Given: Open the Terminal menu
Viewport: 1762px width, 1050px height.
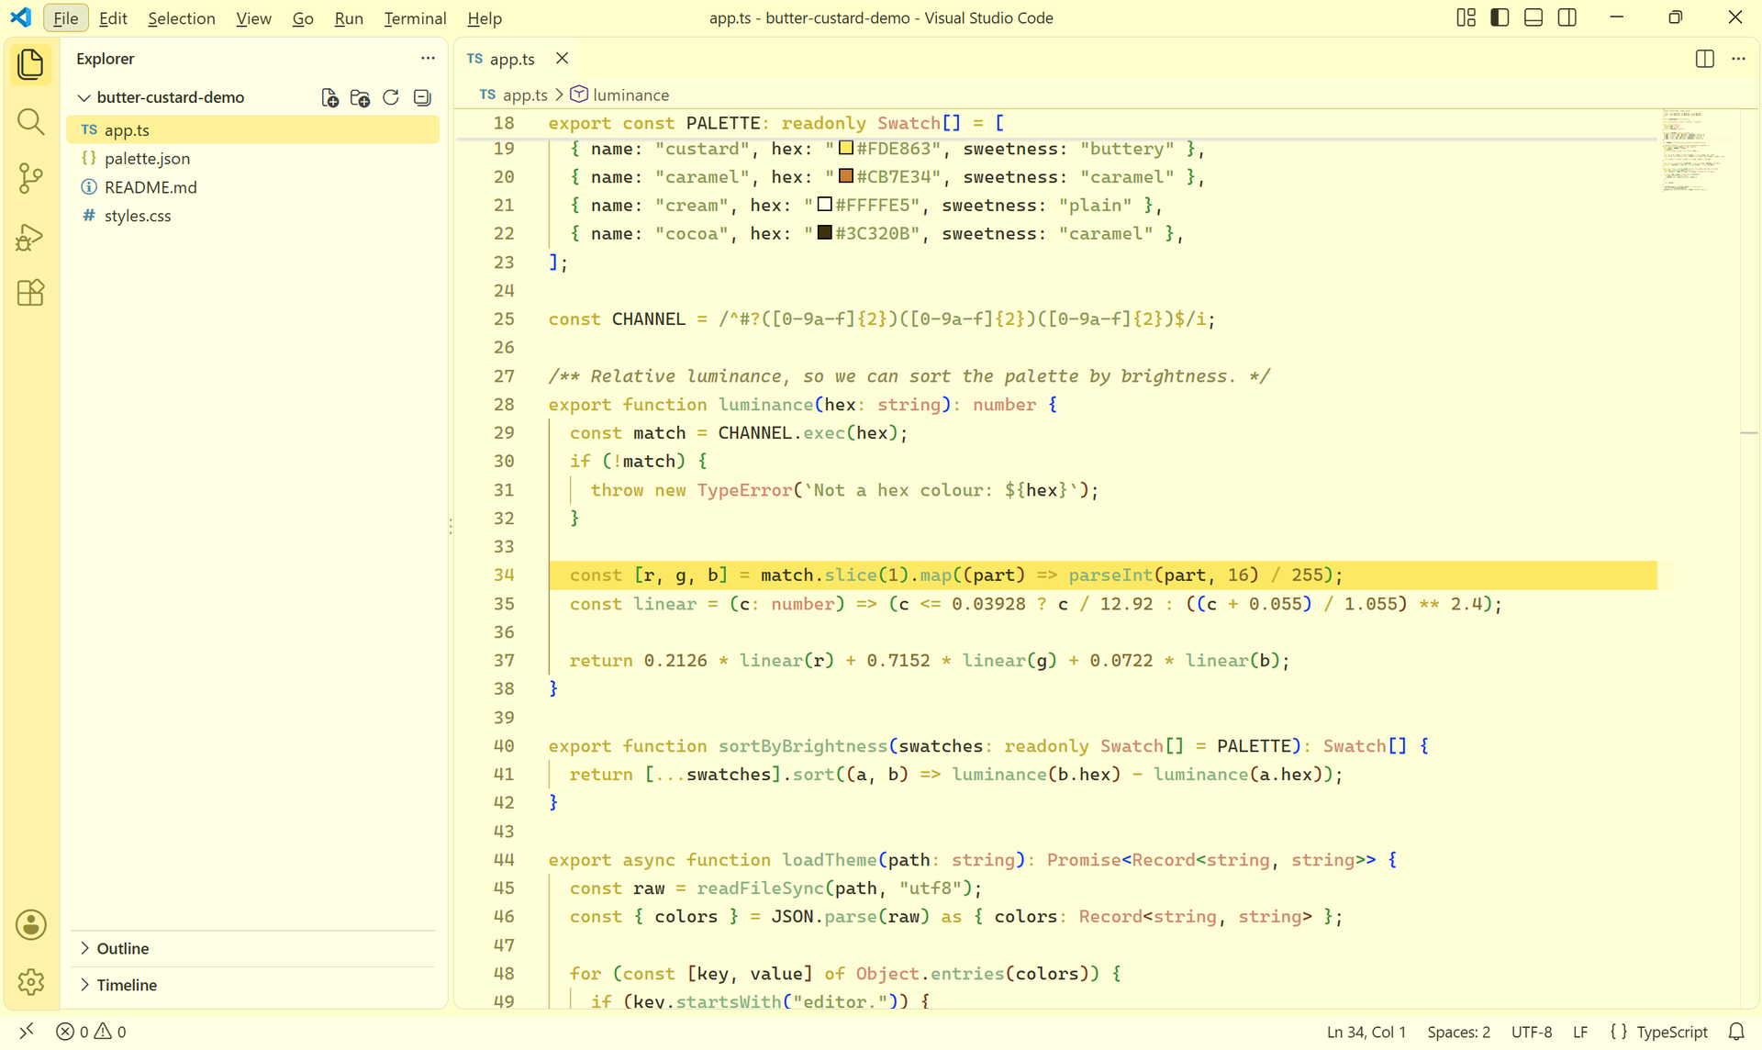Looking at the screenshot, I should tap(415, 18).
